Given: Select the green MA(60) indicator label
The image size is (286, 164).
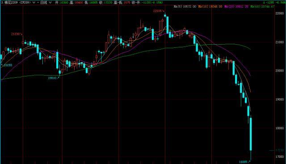Looking at the screenshot, I should 262,7.
